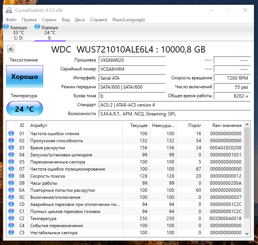
Task: Click status orb for disk C: D:
Action: (x=6, y=27)
